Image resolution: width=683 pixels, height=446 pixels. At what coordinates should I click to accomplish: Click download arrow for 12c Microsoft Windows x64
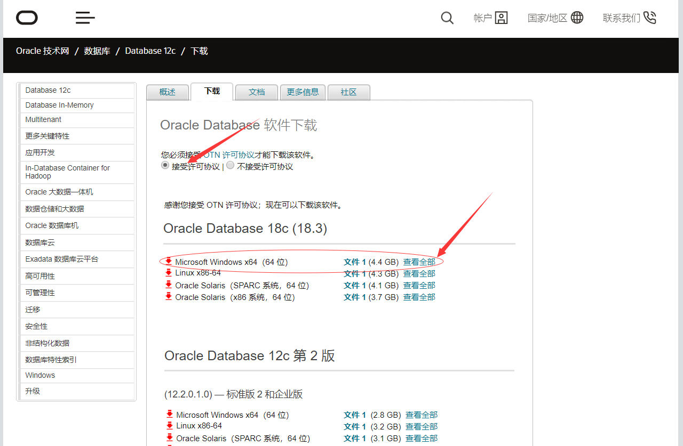click(x=170, y=413)
